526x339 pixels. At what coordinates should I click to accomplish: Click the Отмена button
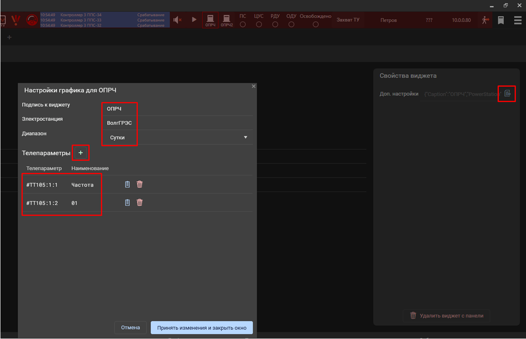pos(130,328)
